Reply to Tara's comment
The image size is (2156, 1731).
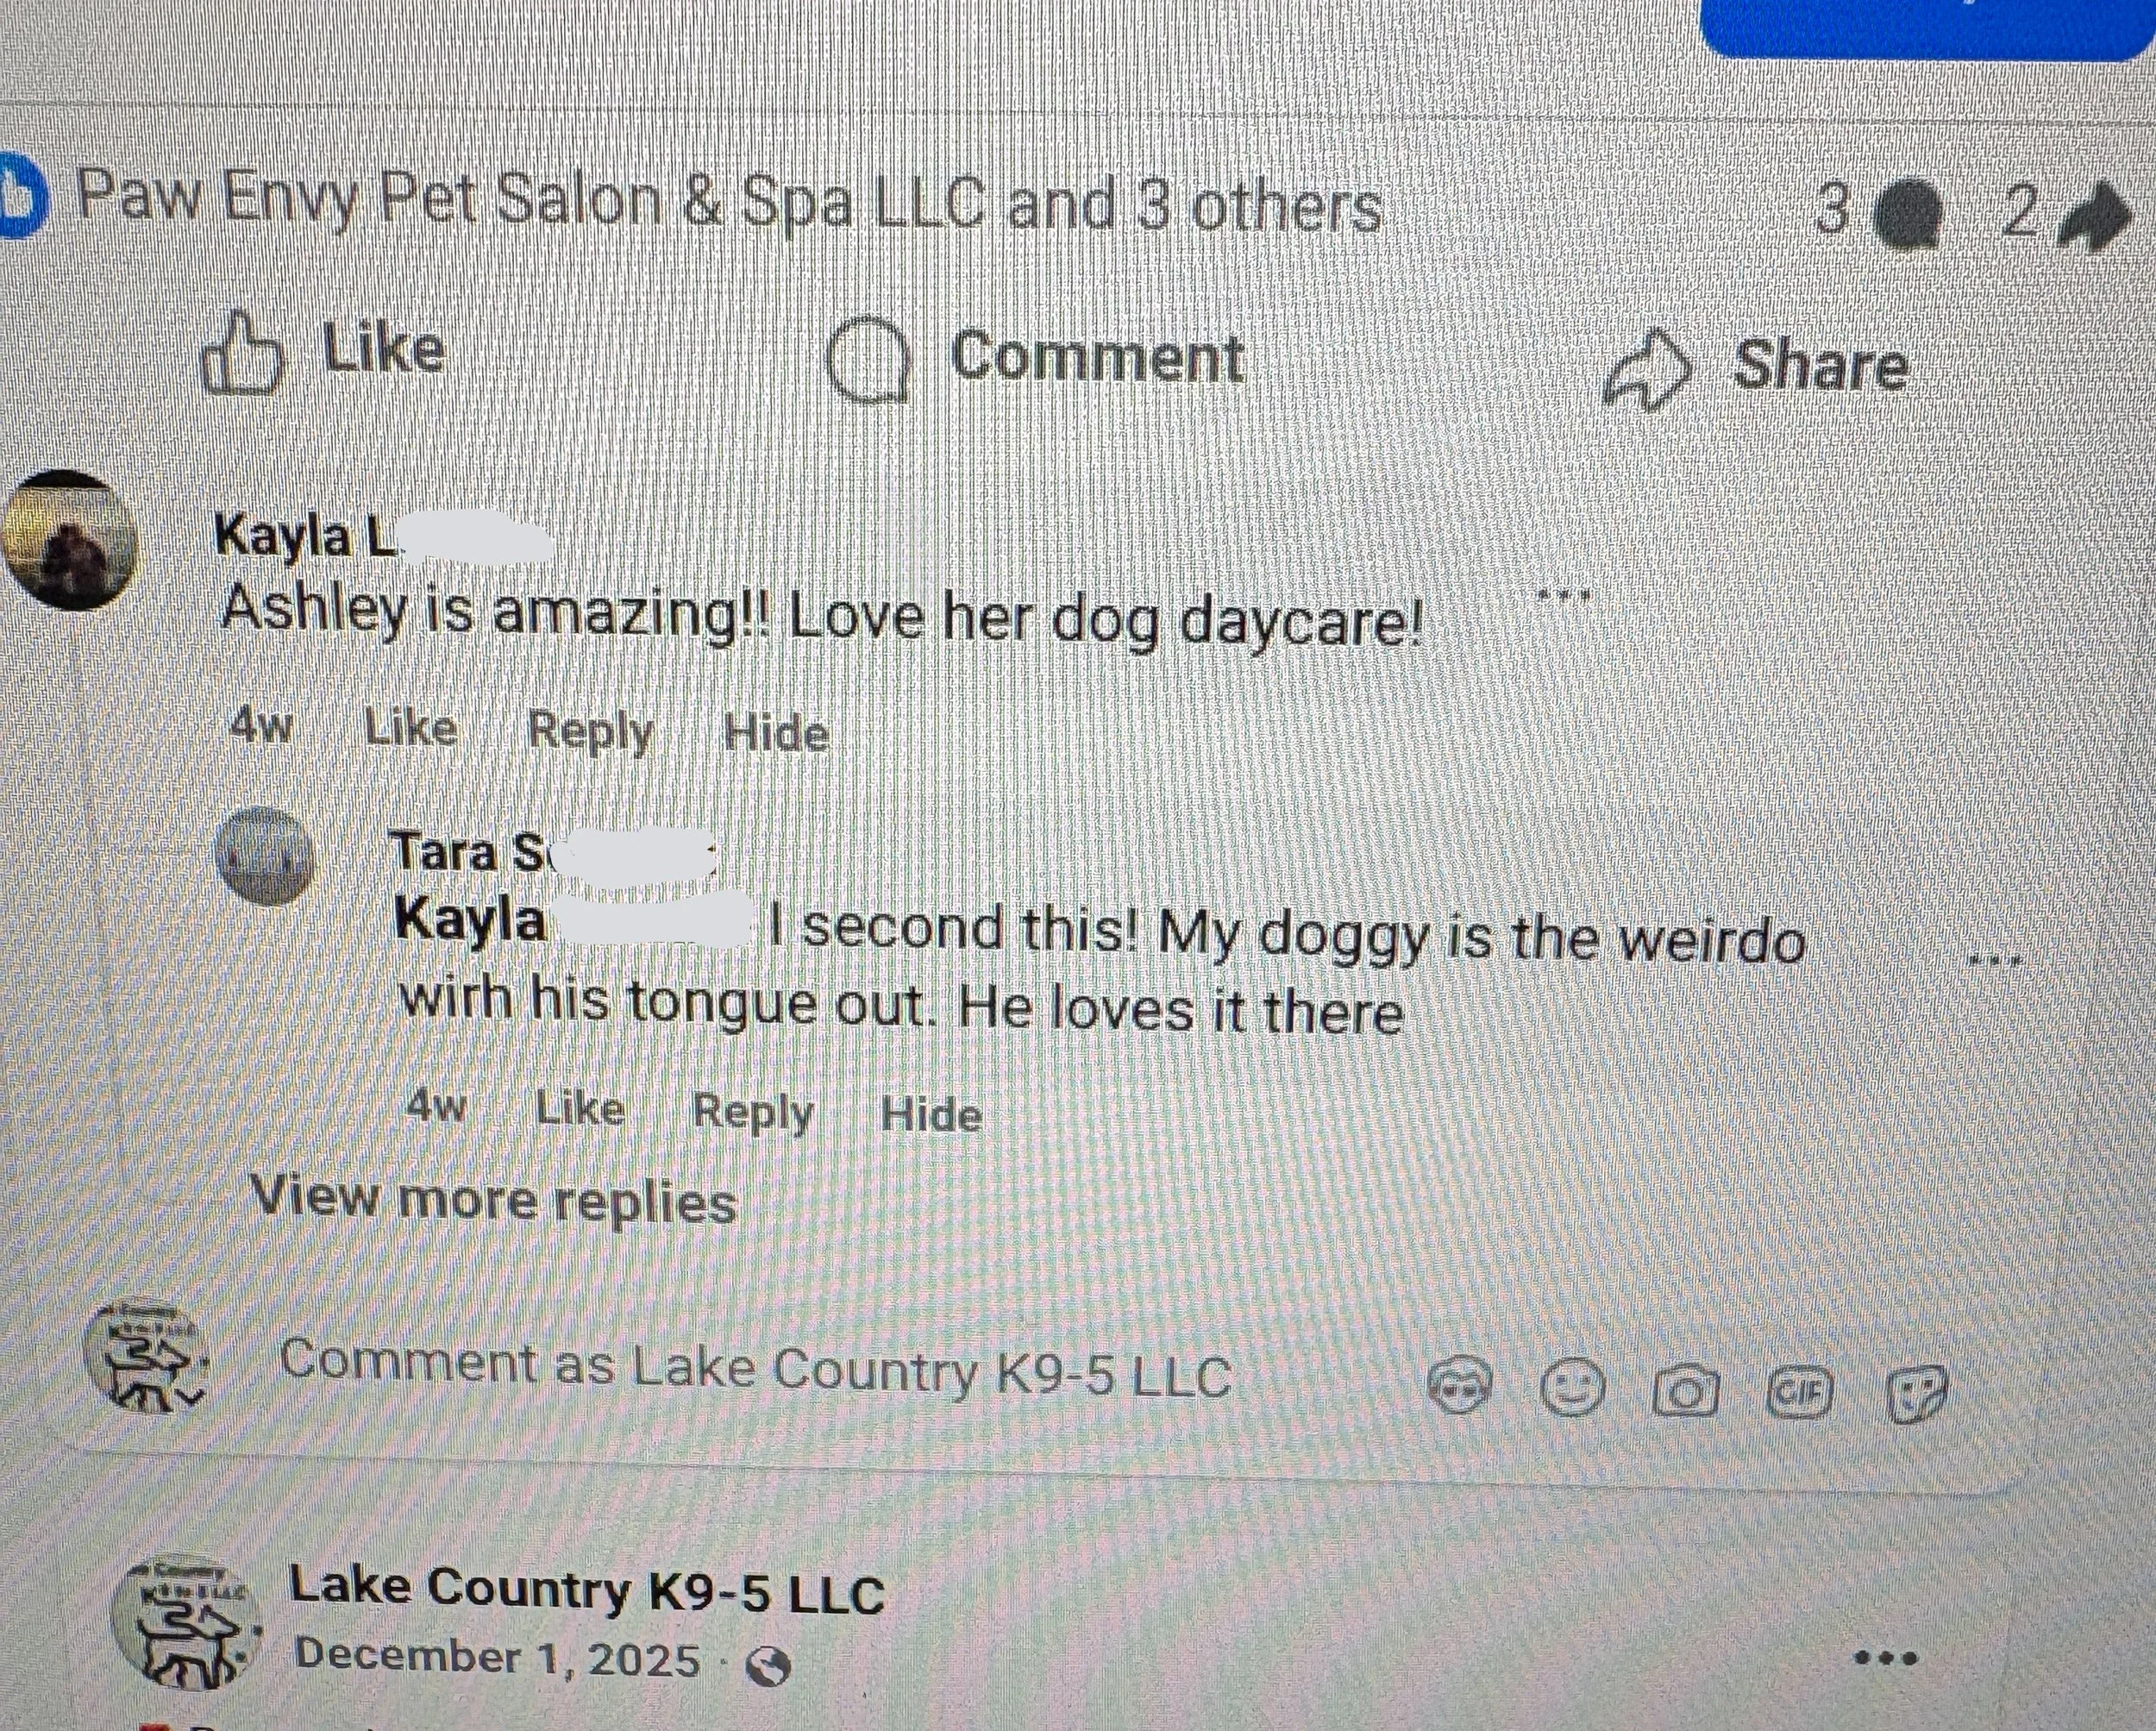[x=753, y=1112]
